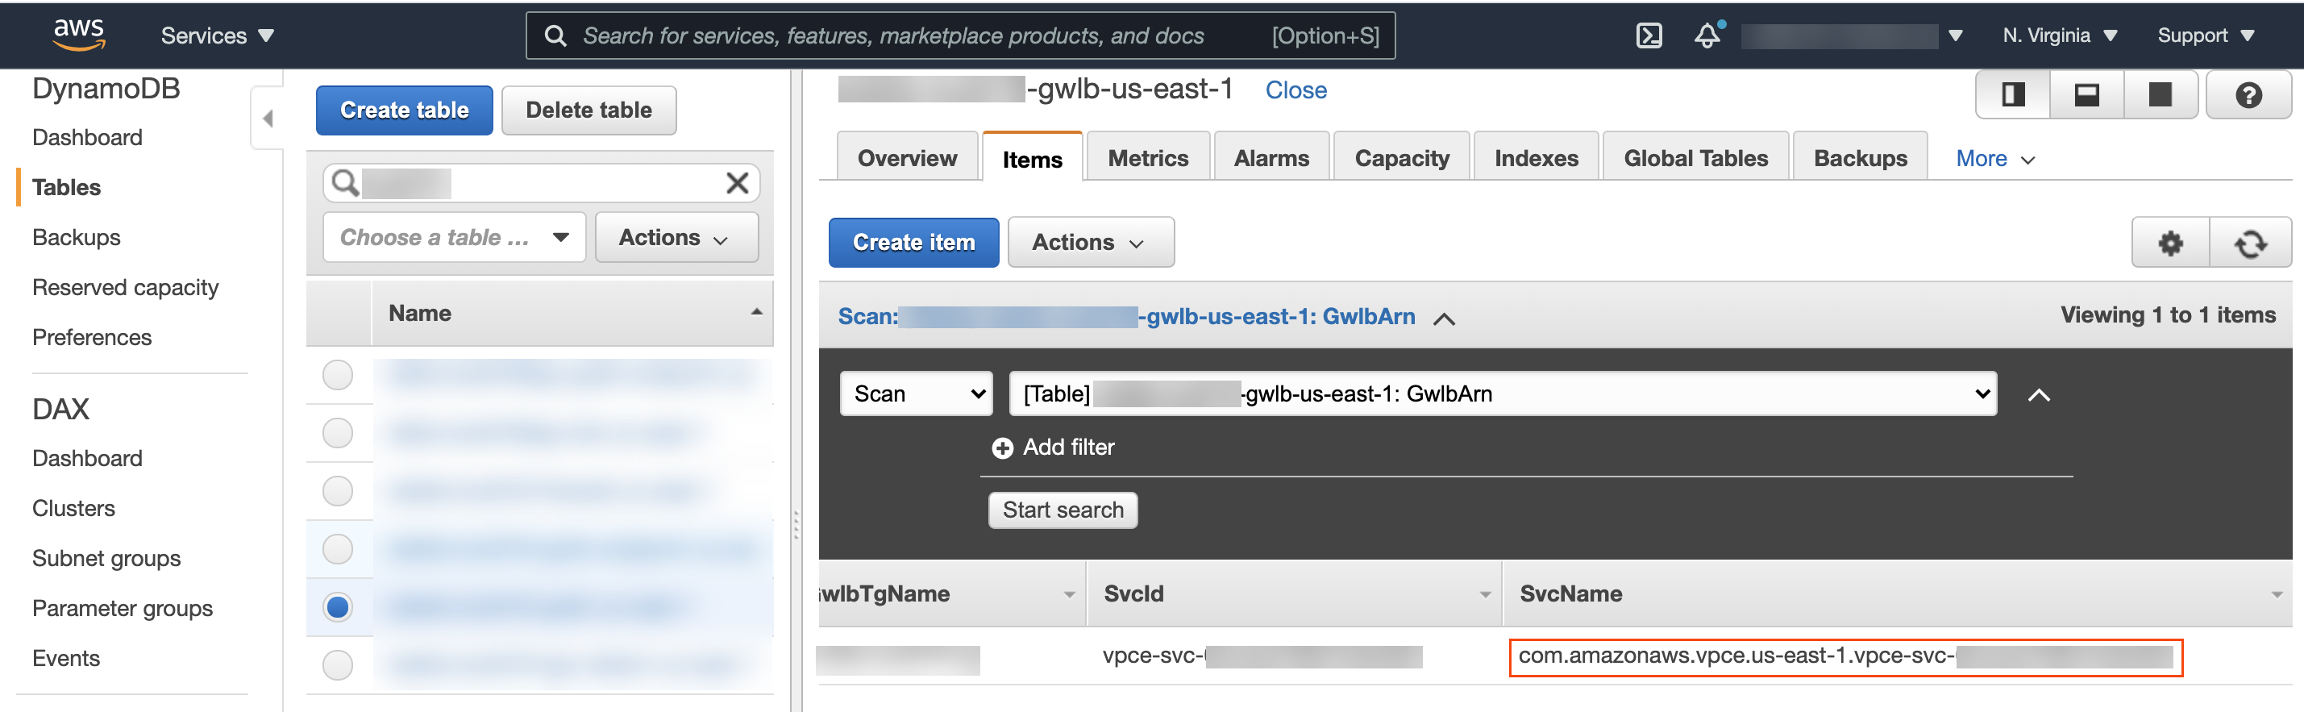Select the last visible table radio button
This screenshot has height=712, width=2304.
[x=337, y=664]
